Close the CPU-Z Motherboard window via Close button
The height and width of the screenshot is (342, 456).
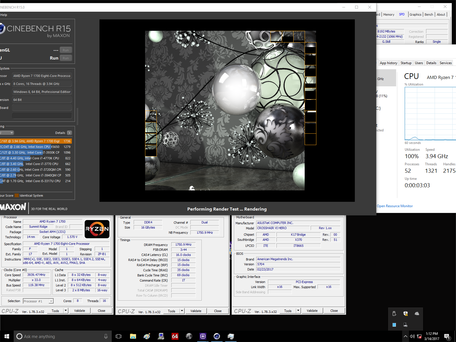(x=334, y=311)
